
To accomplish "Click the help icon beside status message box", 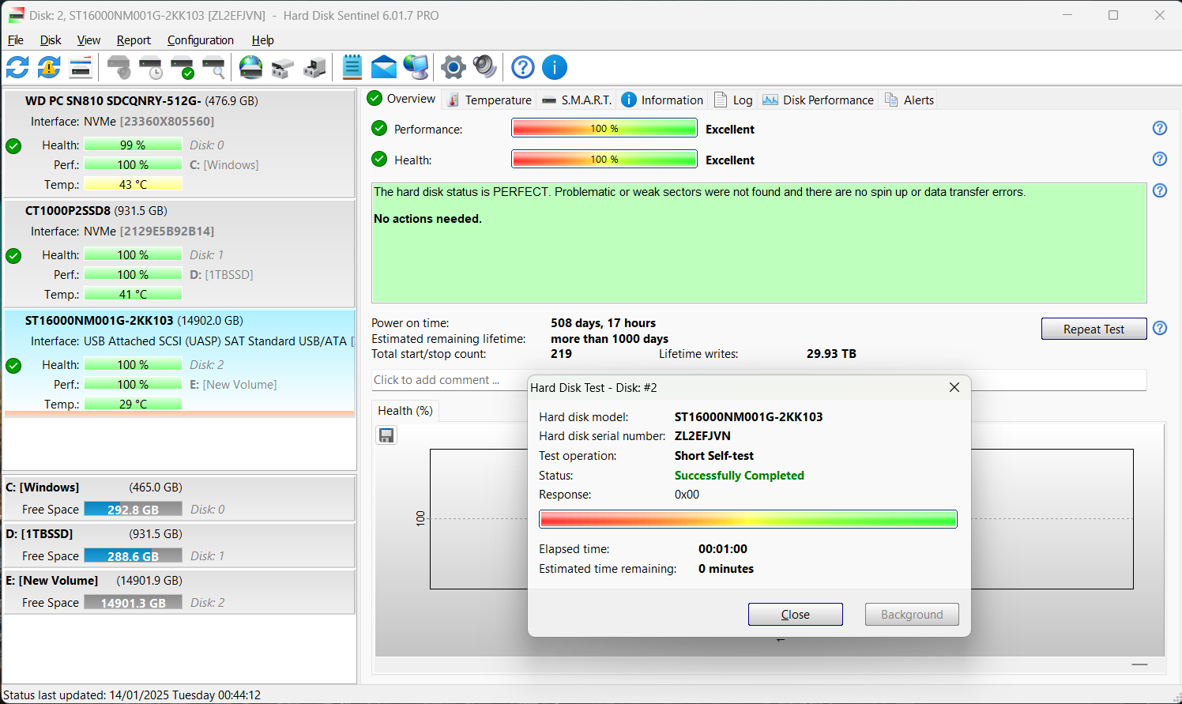I will [1160, 190].
